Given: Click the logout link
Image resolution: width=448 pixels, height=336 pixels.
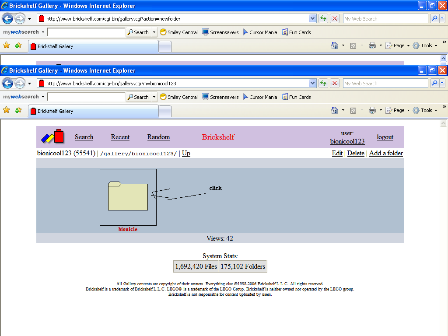Looking at the screenshot, I should click(x=385, y=137).
